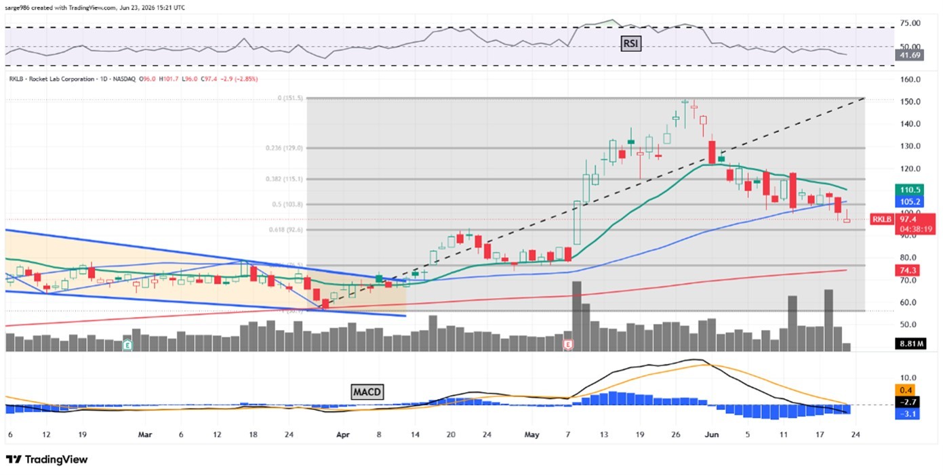Click 140.0 on the price axis
This screenshot has width=943, height=475.
click(x=910, y=124)
